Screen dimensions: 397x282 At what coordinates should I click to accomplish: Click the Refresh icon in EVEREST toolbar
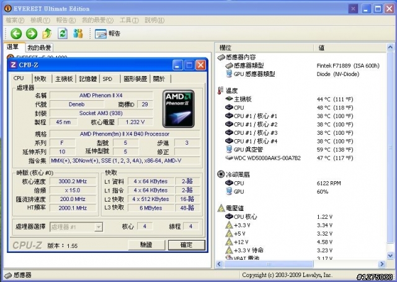click(63, 33)
